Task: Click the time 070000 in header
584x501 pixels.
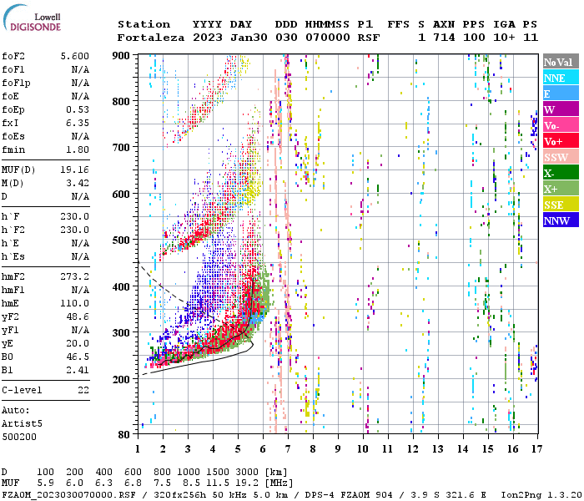Action: pyautogui.click(x=328, y=38)
